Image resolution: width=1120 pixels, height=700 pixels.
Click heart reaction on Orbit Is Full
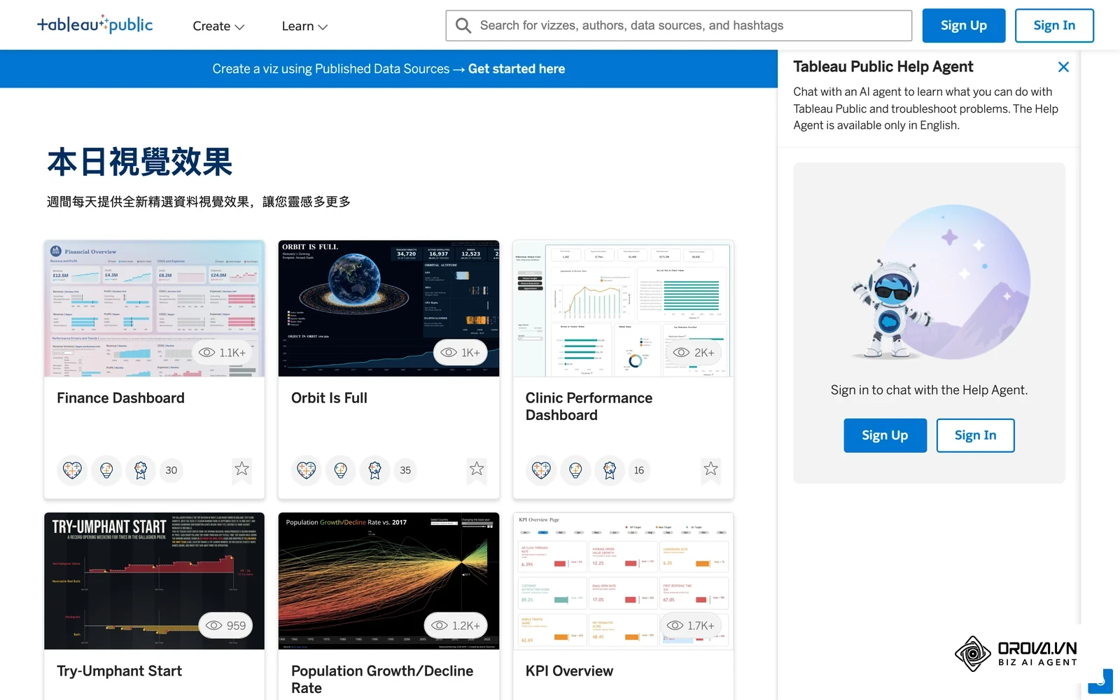point(306,470)
